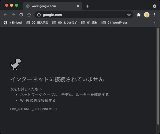This screenshot has width=160, height=134.
Task: Reload the google.com page
Action: [x=21, y=15]
